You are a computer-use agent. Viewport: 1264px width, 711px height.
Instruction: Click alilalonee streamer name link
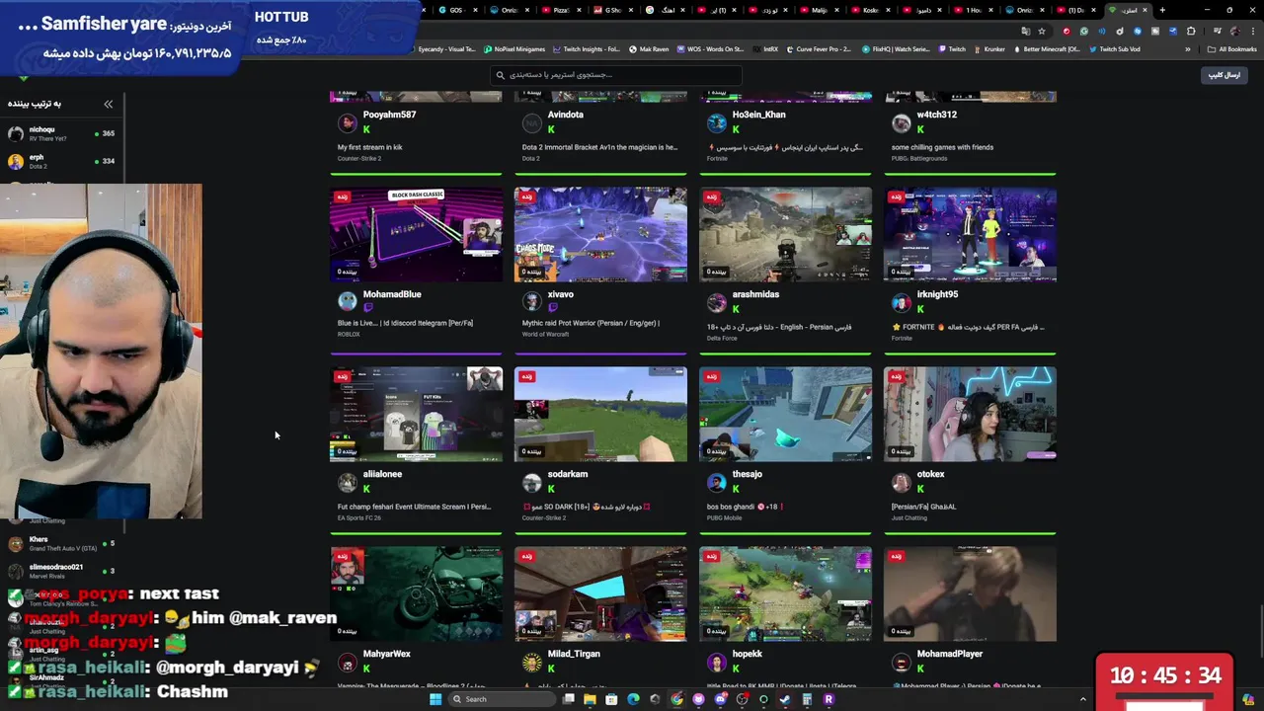(382, 474)
